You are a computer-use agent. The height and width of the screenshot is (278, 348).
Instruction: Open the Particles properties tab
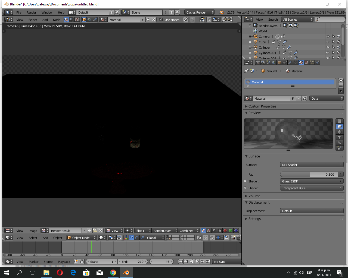(312, 62)
